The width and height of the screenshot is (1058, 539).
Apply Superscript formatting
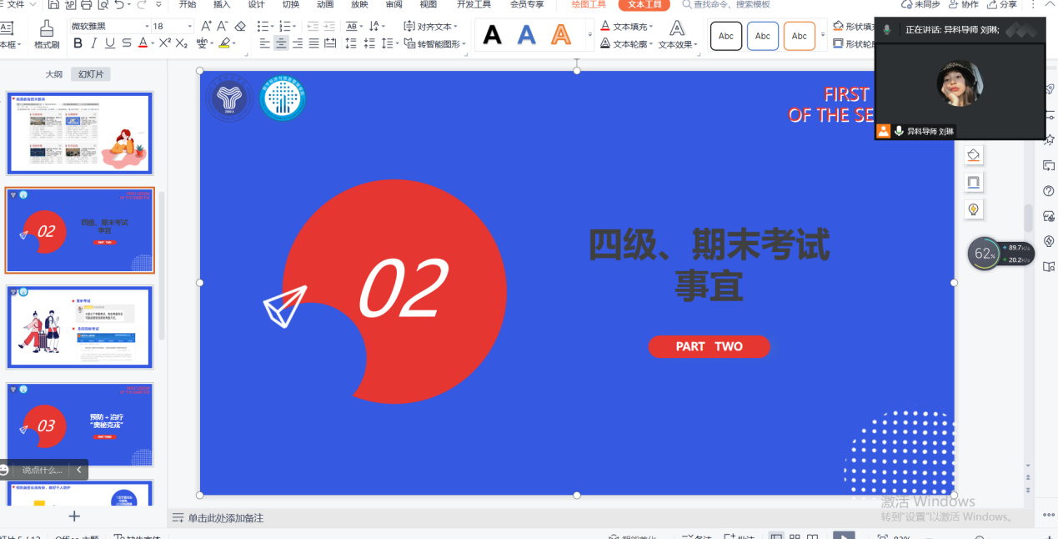(x=164, y=43)
